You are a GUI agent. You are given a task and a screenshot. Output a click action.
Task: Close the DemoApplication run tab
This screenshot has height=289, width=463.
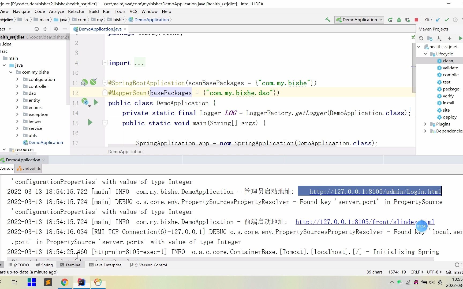click(x=43, y=160)
